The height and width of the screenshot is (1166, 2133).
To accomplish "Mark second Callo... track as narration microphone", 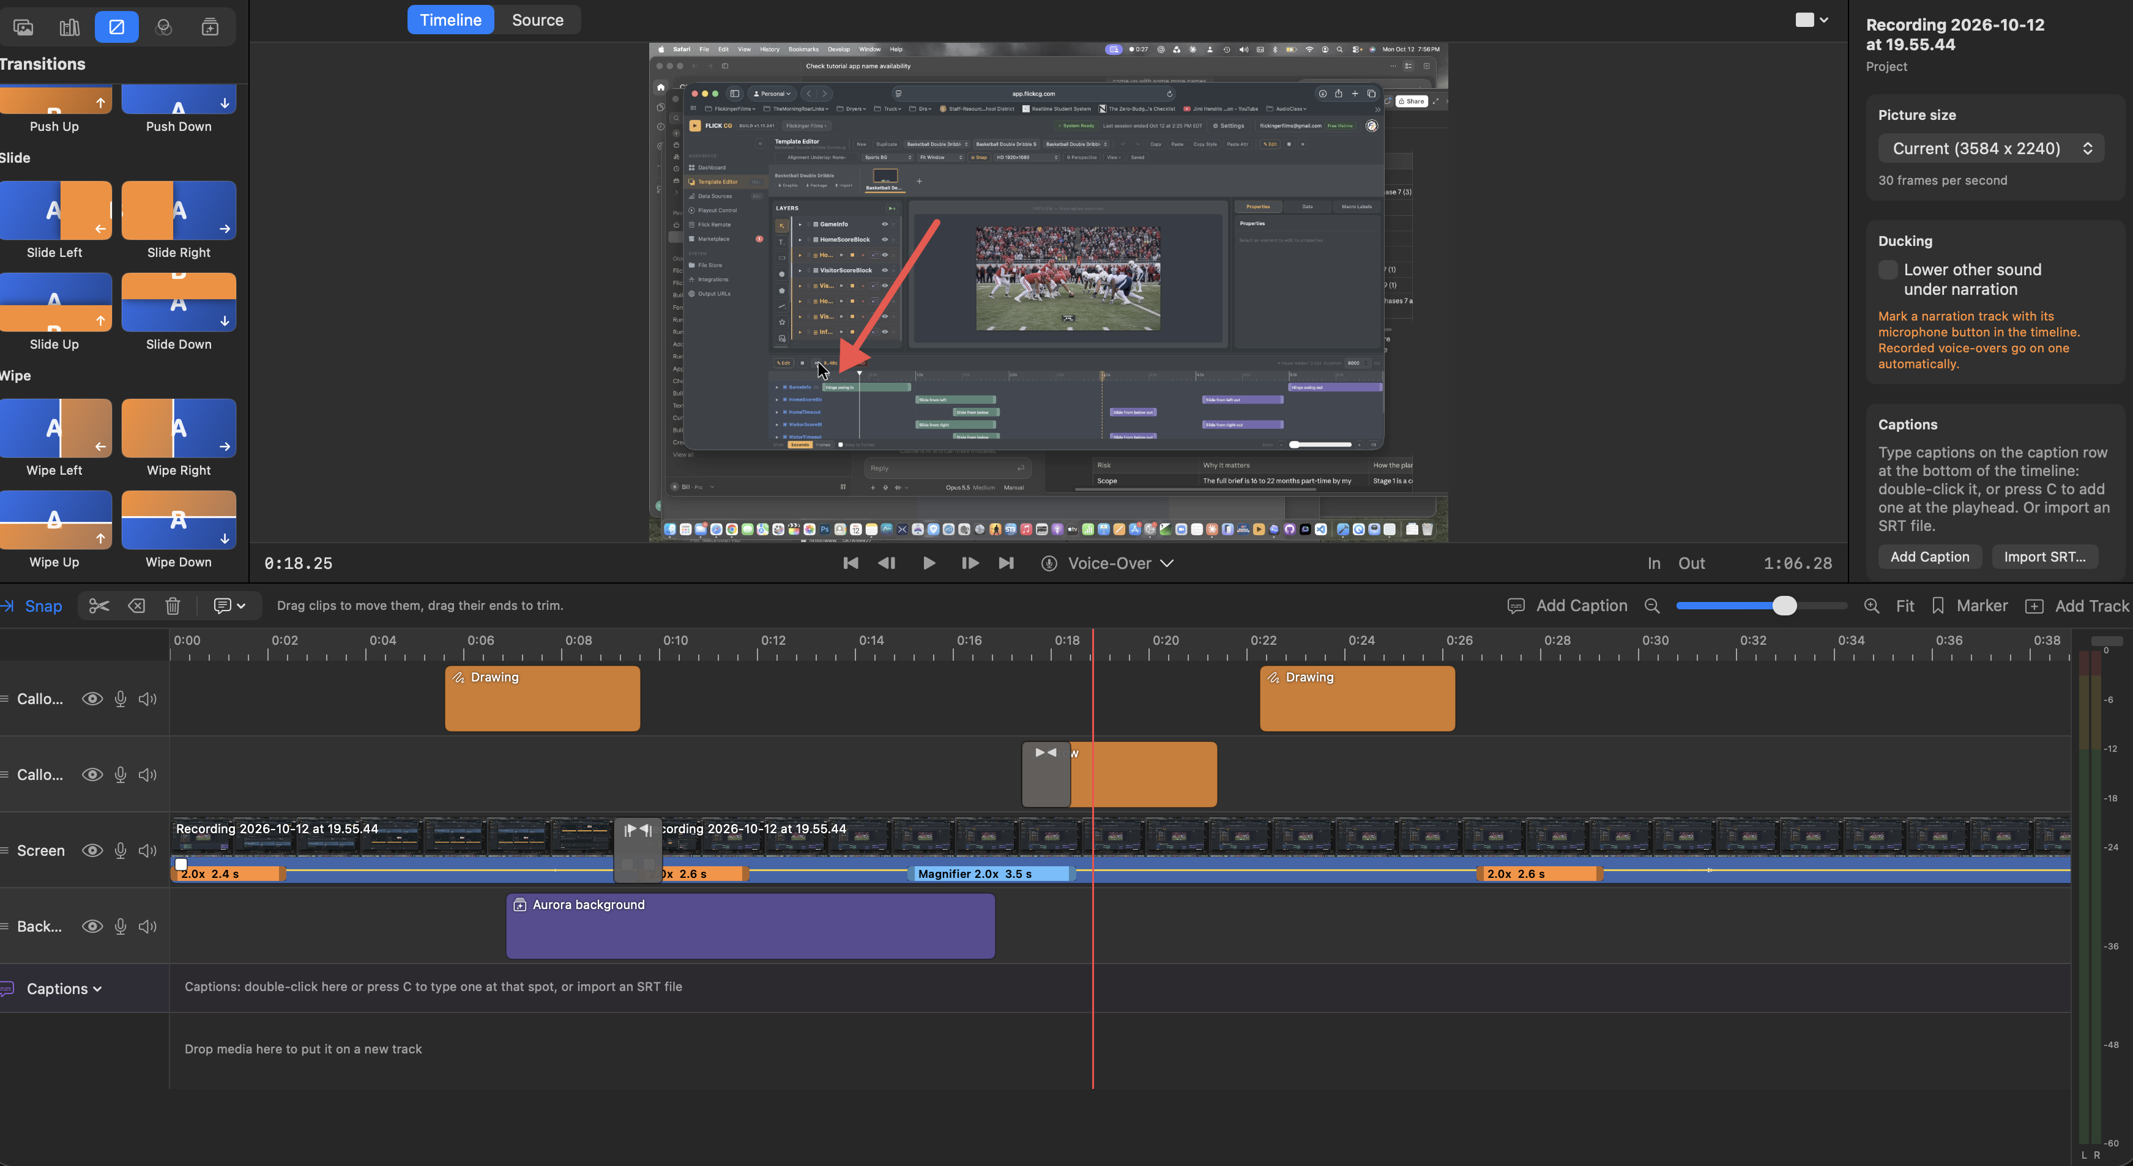I will click(121, 774).
